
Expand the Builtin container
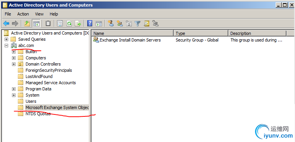[x=14, y=52]
